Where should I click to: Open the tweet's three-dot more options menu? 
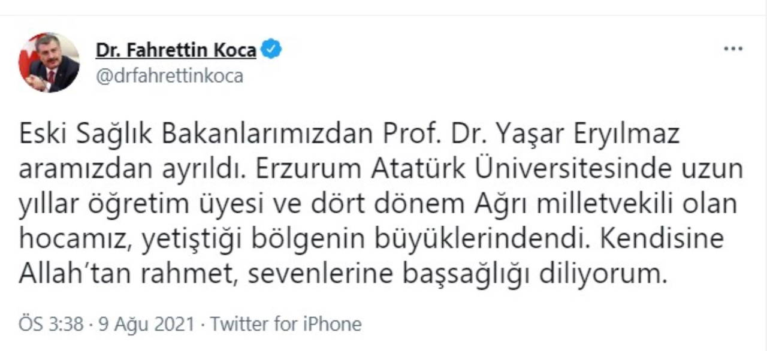(733, 49)
